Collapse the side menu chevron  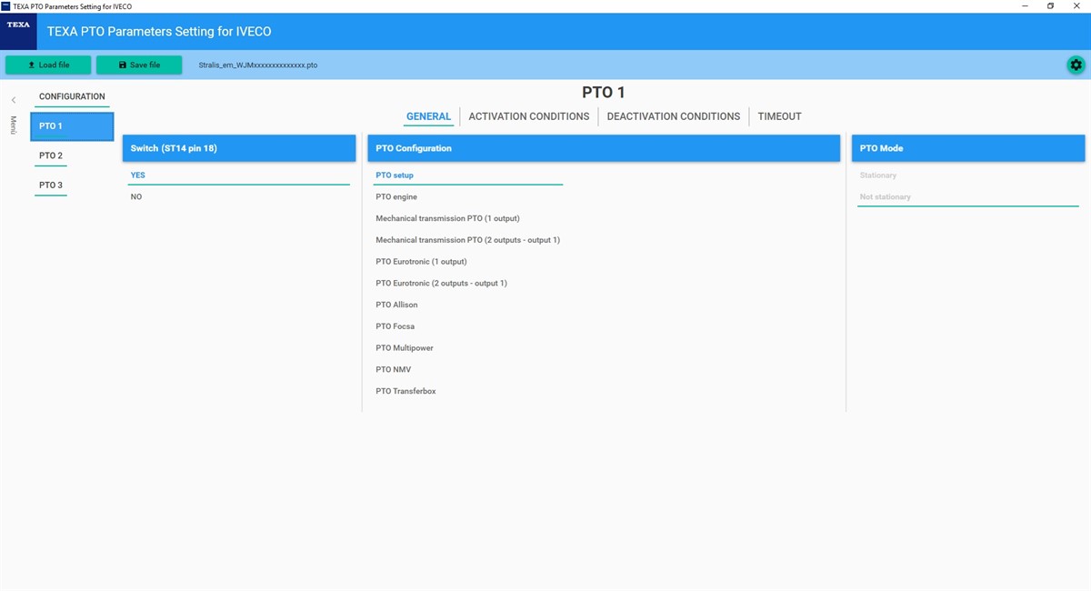tap(14, 100)
